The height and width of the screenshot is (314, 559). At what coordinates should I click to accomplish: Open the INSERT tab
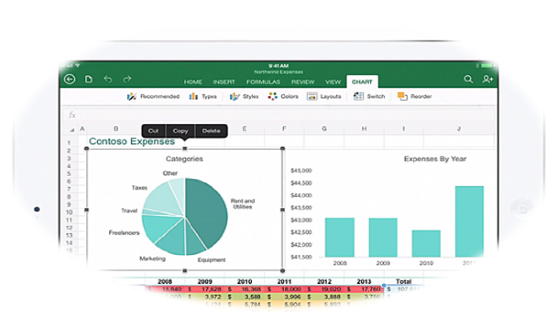click(224, 82)
